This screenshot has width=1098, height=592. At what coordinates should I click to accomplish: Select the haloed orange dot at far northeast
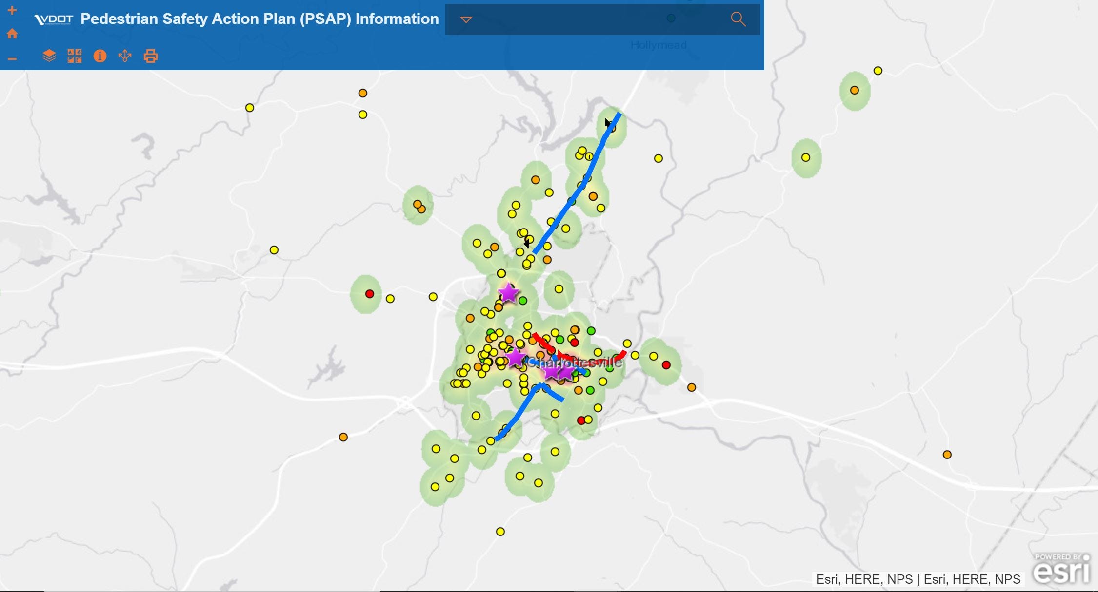tap(855, 90)
